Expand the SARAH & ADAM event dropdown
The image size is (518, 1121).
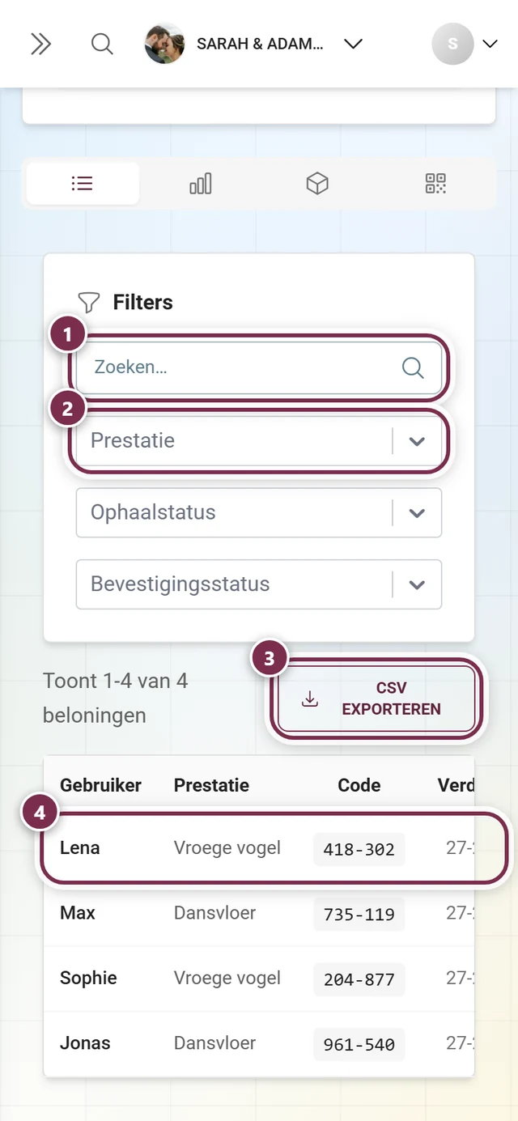click(x=353, y=45)
